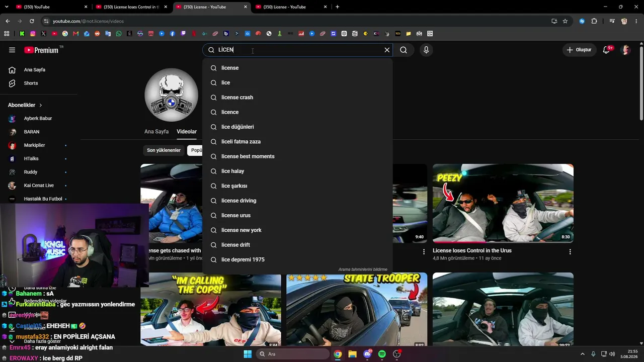Open the Instagram bookmark

[x=33, y=34]
